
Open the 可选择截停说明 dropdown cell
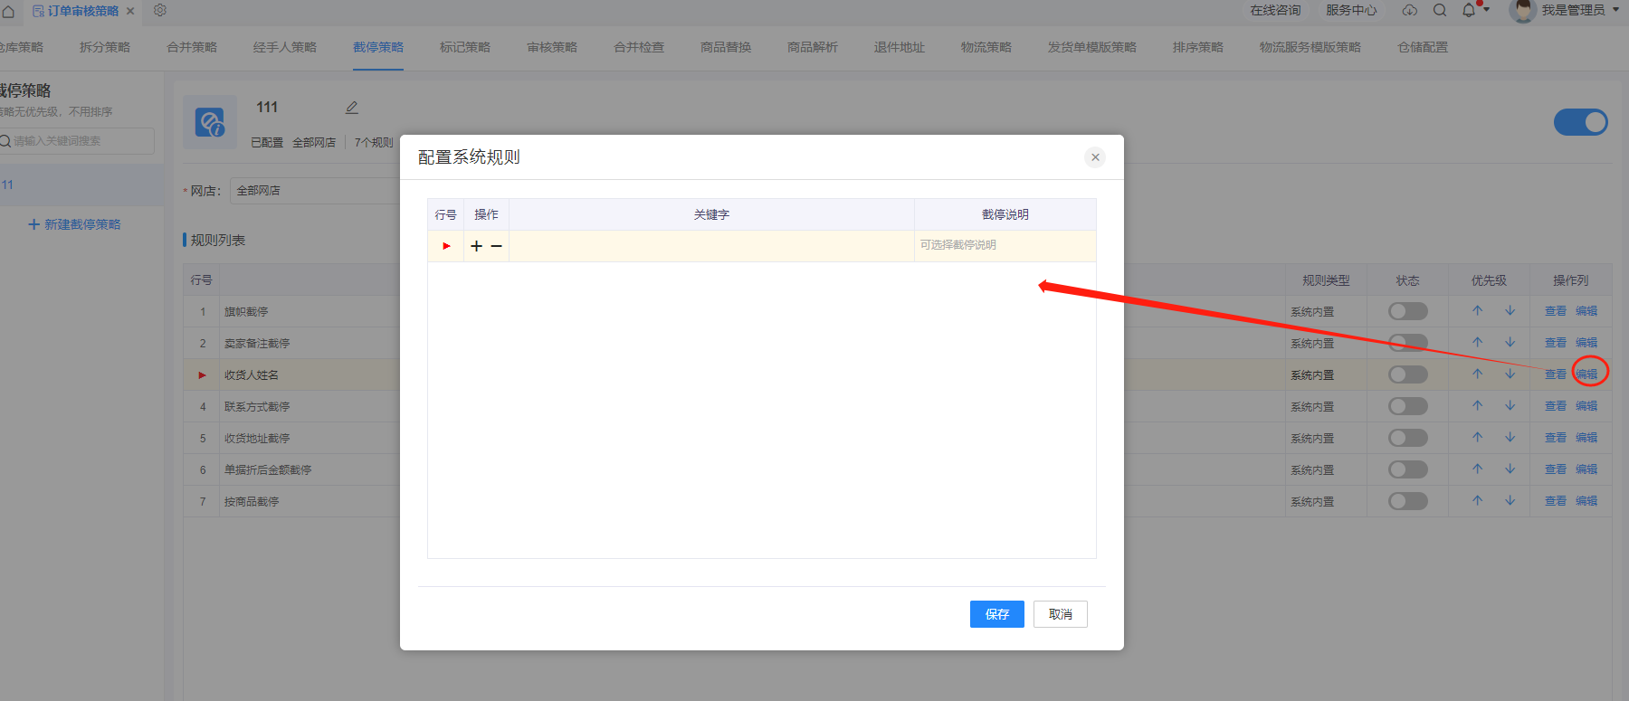click(x=1005, y=246)
